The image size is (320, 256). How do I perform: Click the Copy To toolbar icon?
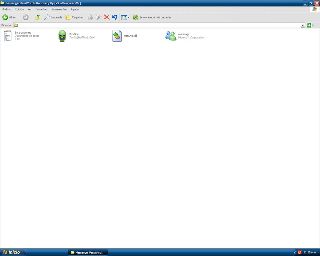pyautogui.click(x=98, y=17)
